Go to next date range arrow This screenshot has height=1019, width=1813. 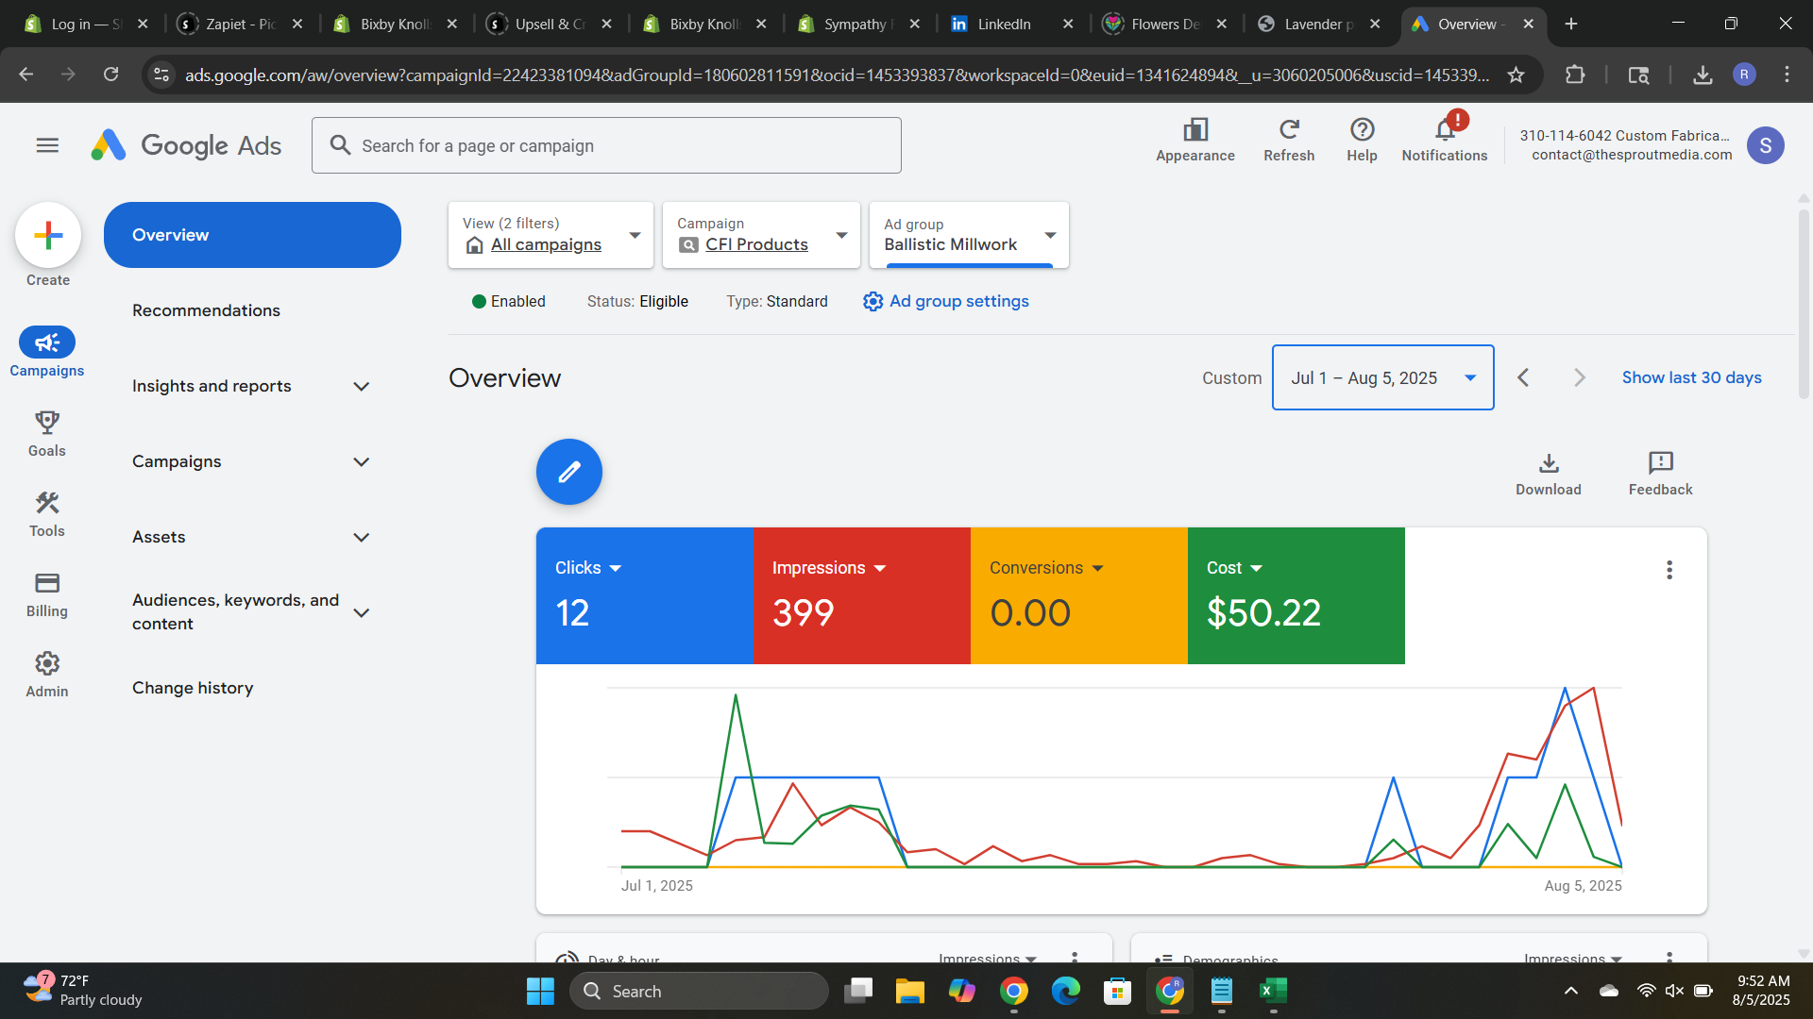click(1580, 377)
